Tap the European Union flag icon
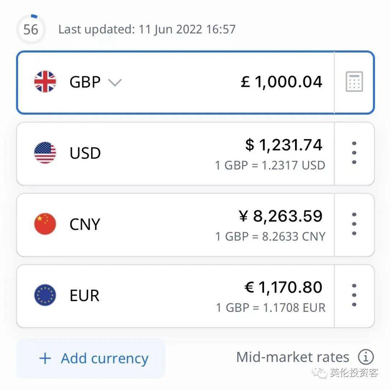The height and width of the screenshot is (390, 391). click(x=45, y=295)
